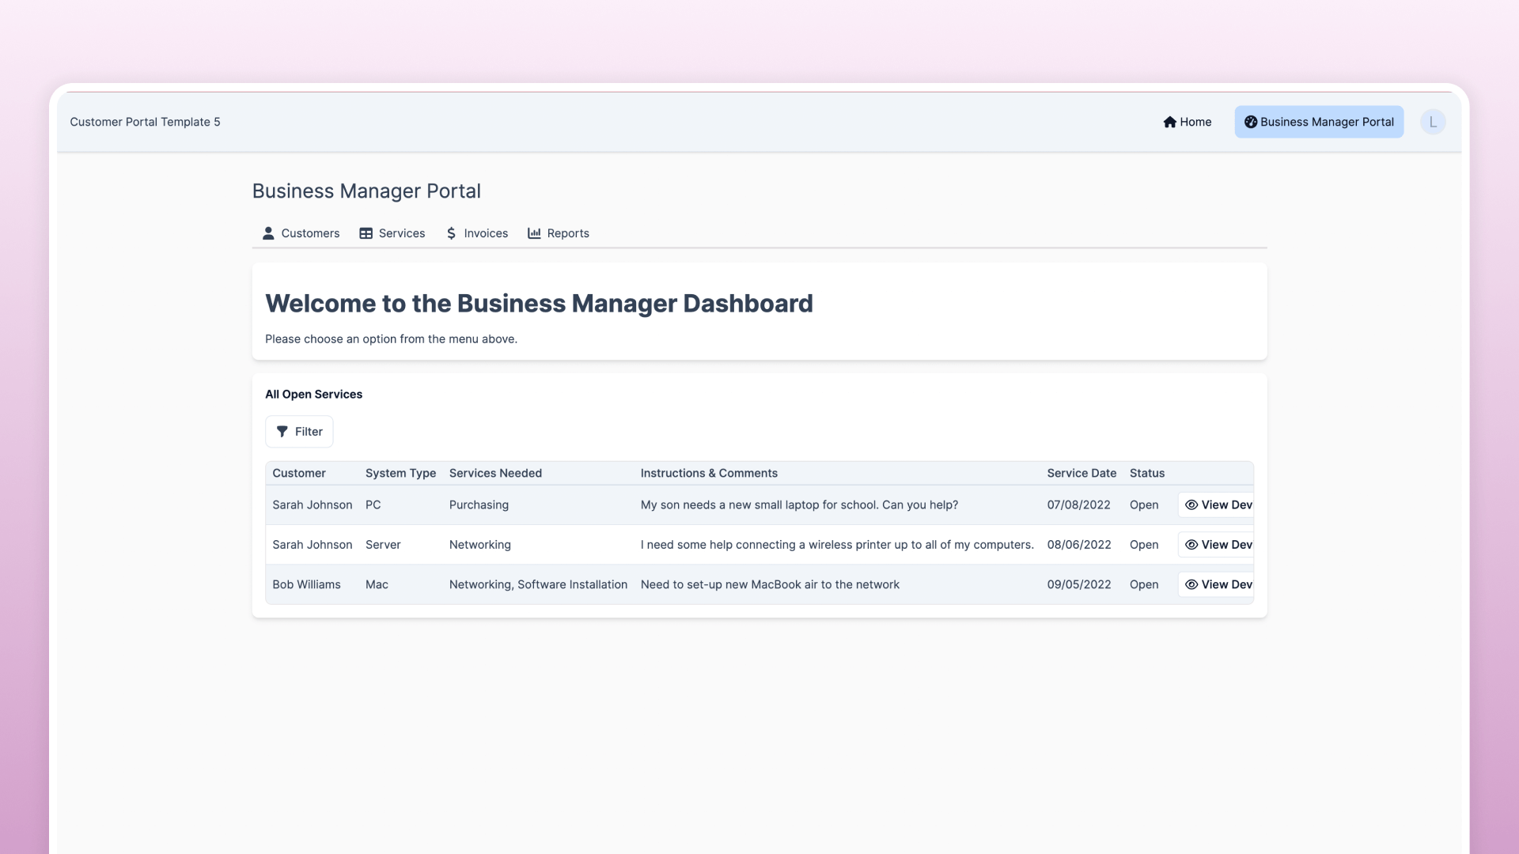Click eye icon in the Purchasing row

[1191, 505]
